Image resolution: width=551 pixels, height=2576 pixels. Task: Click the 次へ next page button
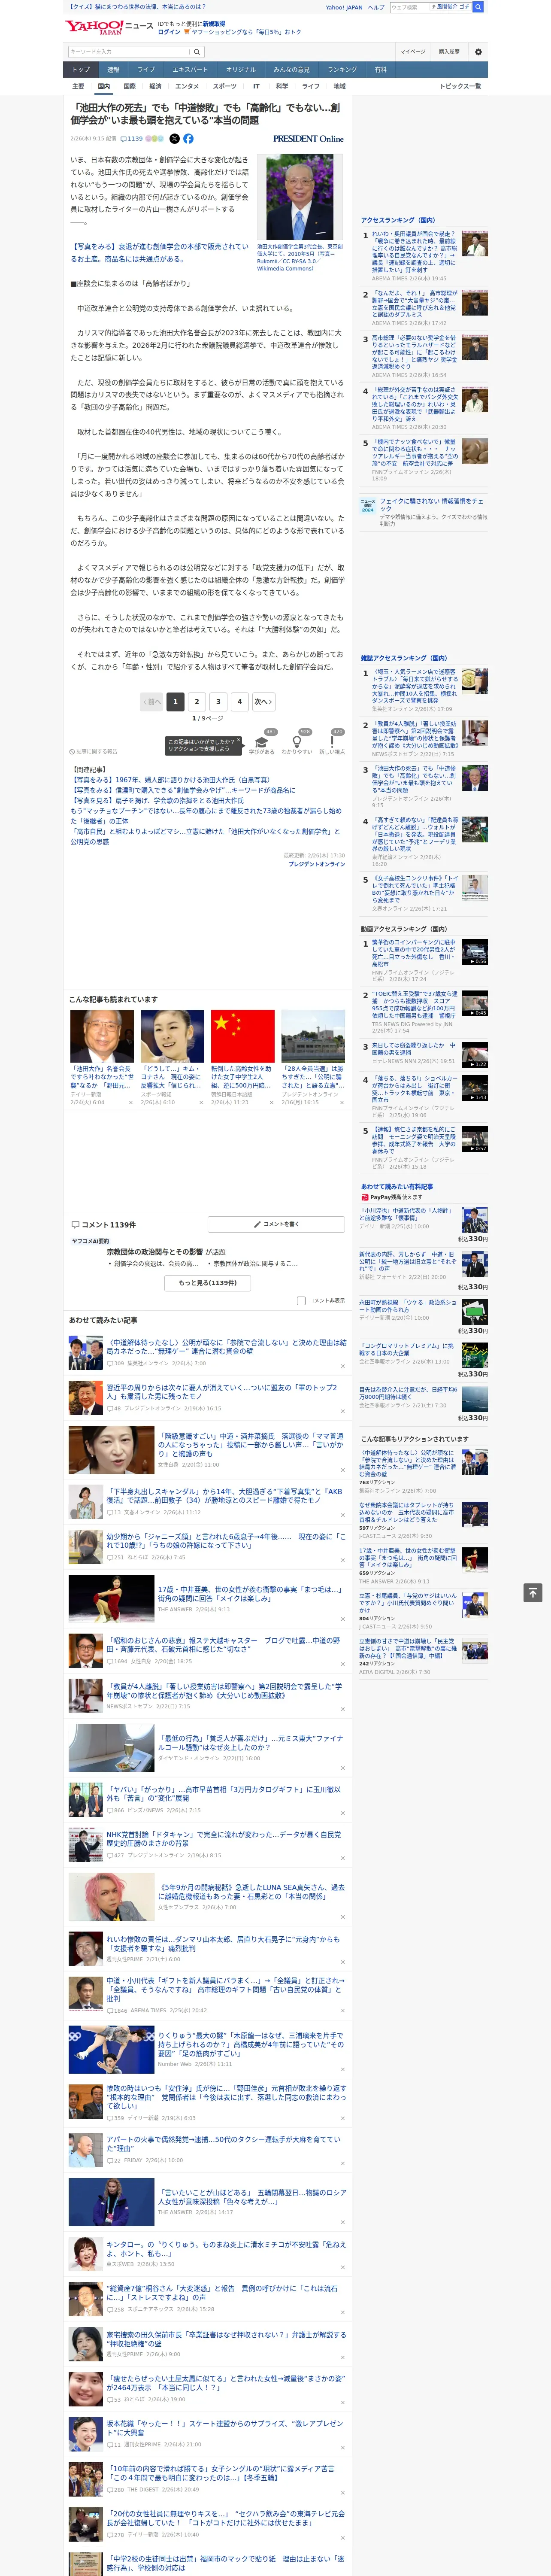[x=263, y=701]
